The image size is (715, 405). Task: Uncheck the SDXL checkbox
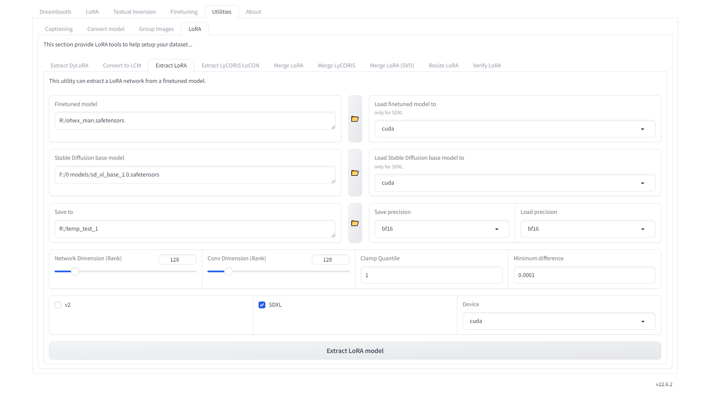click(262, 305)
